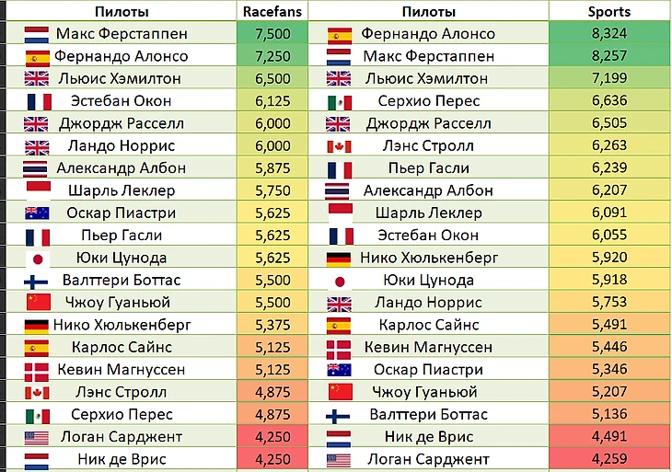Click Canadian flag beside Лэнс Стролл in left table

click(x=37, y=393)
